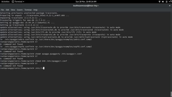Click the update-alternatives tcptraceroute.db line

[x=66, y=37]
